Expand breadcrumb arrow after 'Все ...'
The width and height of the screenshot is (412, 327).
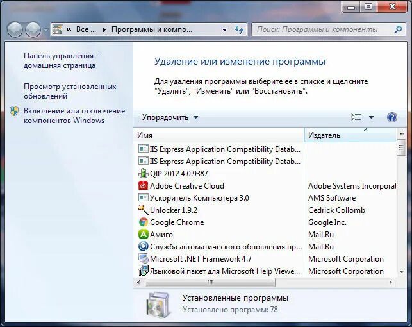tap(104, 29)
